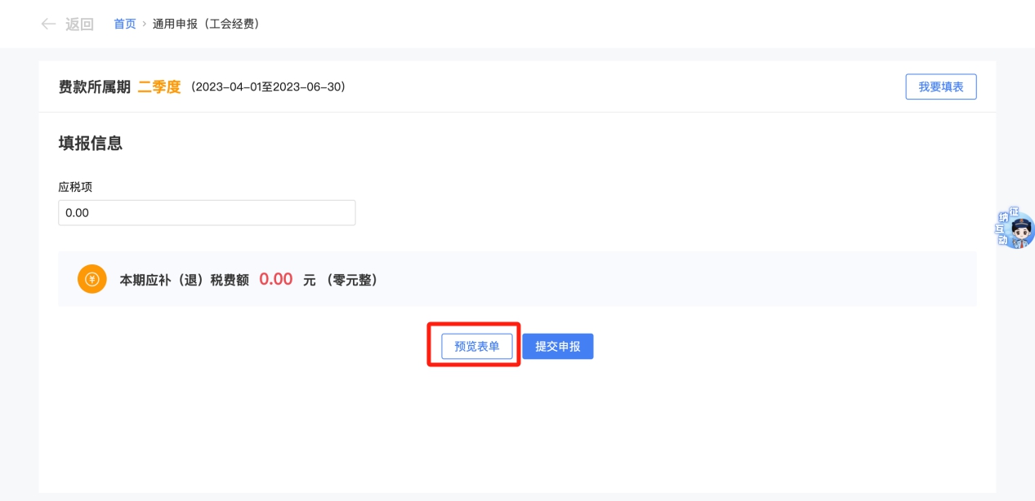Click the back arrow icon

click(x=48, y=24)
